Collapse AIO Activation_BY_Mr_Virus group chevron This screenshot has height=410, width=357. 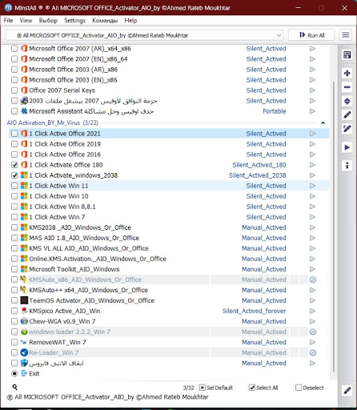click(323, 123)
